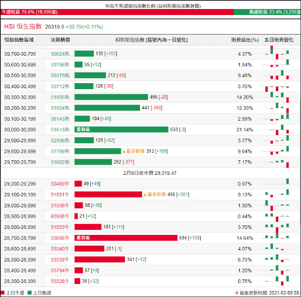
Task: Open the 53712熊 certificate link
Action: click(x=60, y=87)
